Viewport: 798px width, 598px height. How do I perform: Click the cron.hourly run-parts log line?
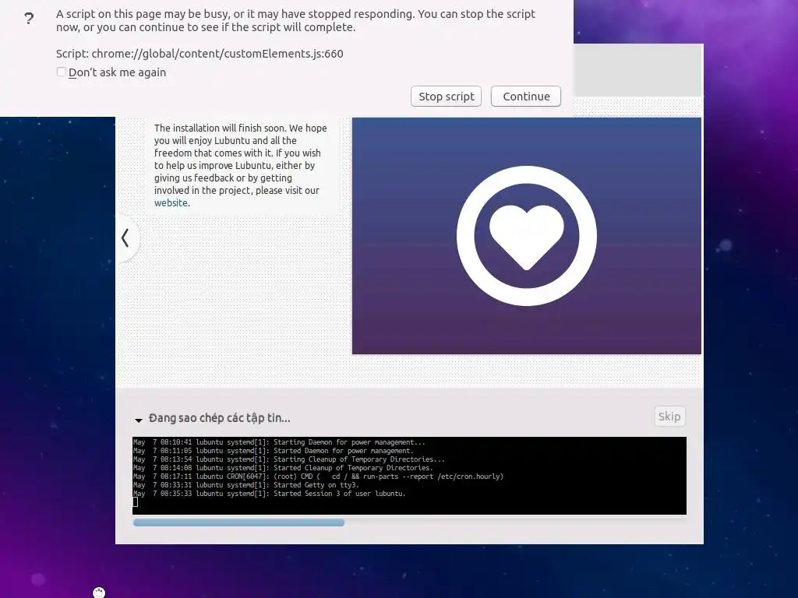coord(318,477)
